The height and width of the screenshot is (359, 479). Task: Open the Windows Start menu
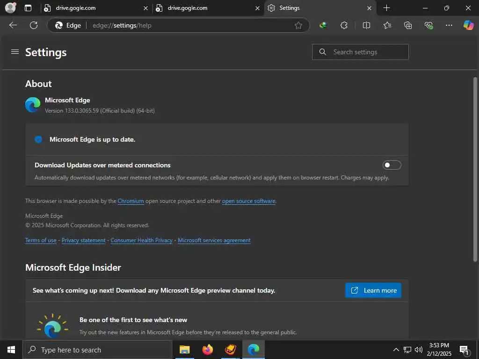tap(11, 350)
